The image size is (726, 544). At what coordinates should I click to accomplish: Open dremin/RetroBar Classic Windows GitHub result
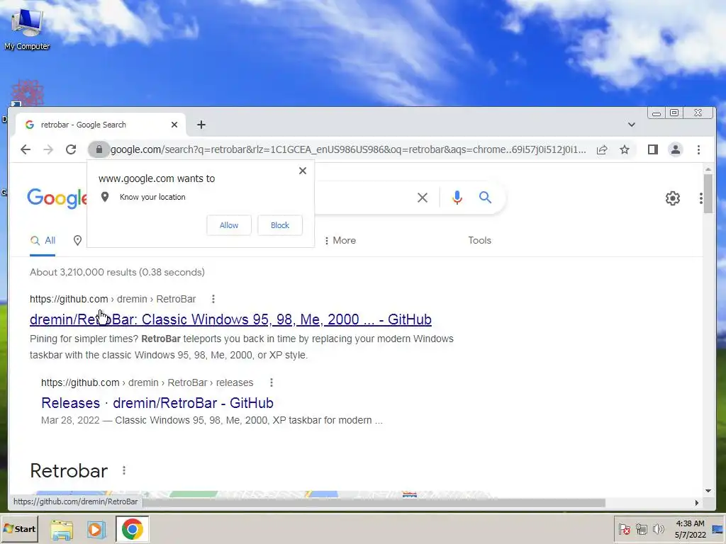(230, 319)
